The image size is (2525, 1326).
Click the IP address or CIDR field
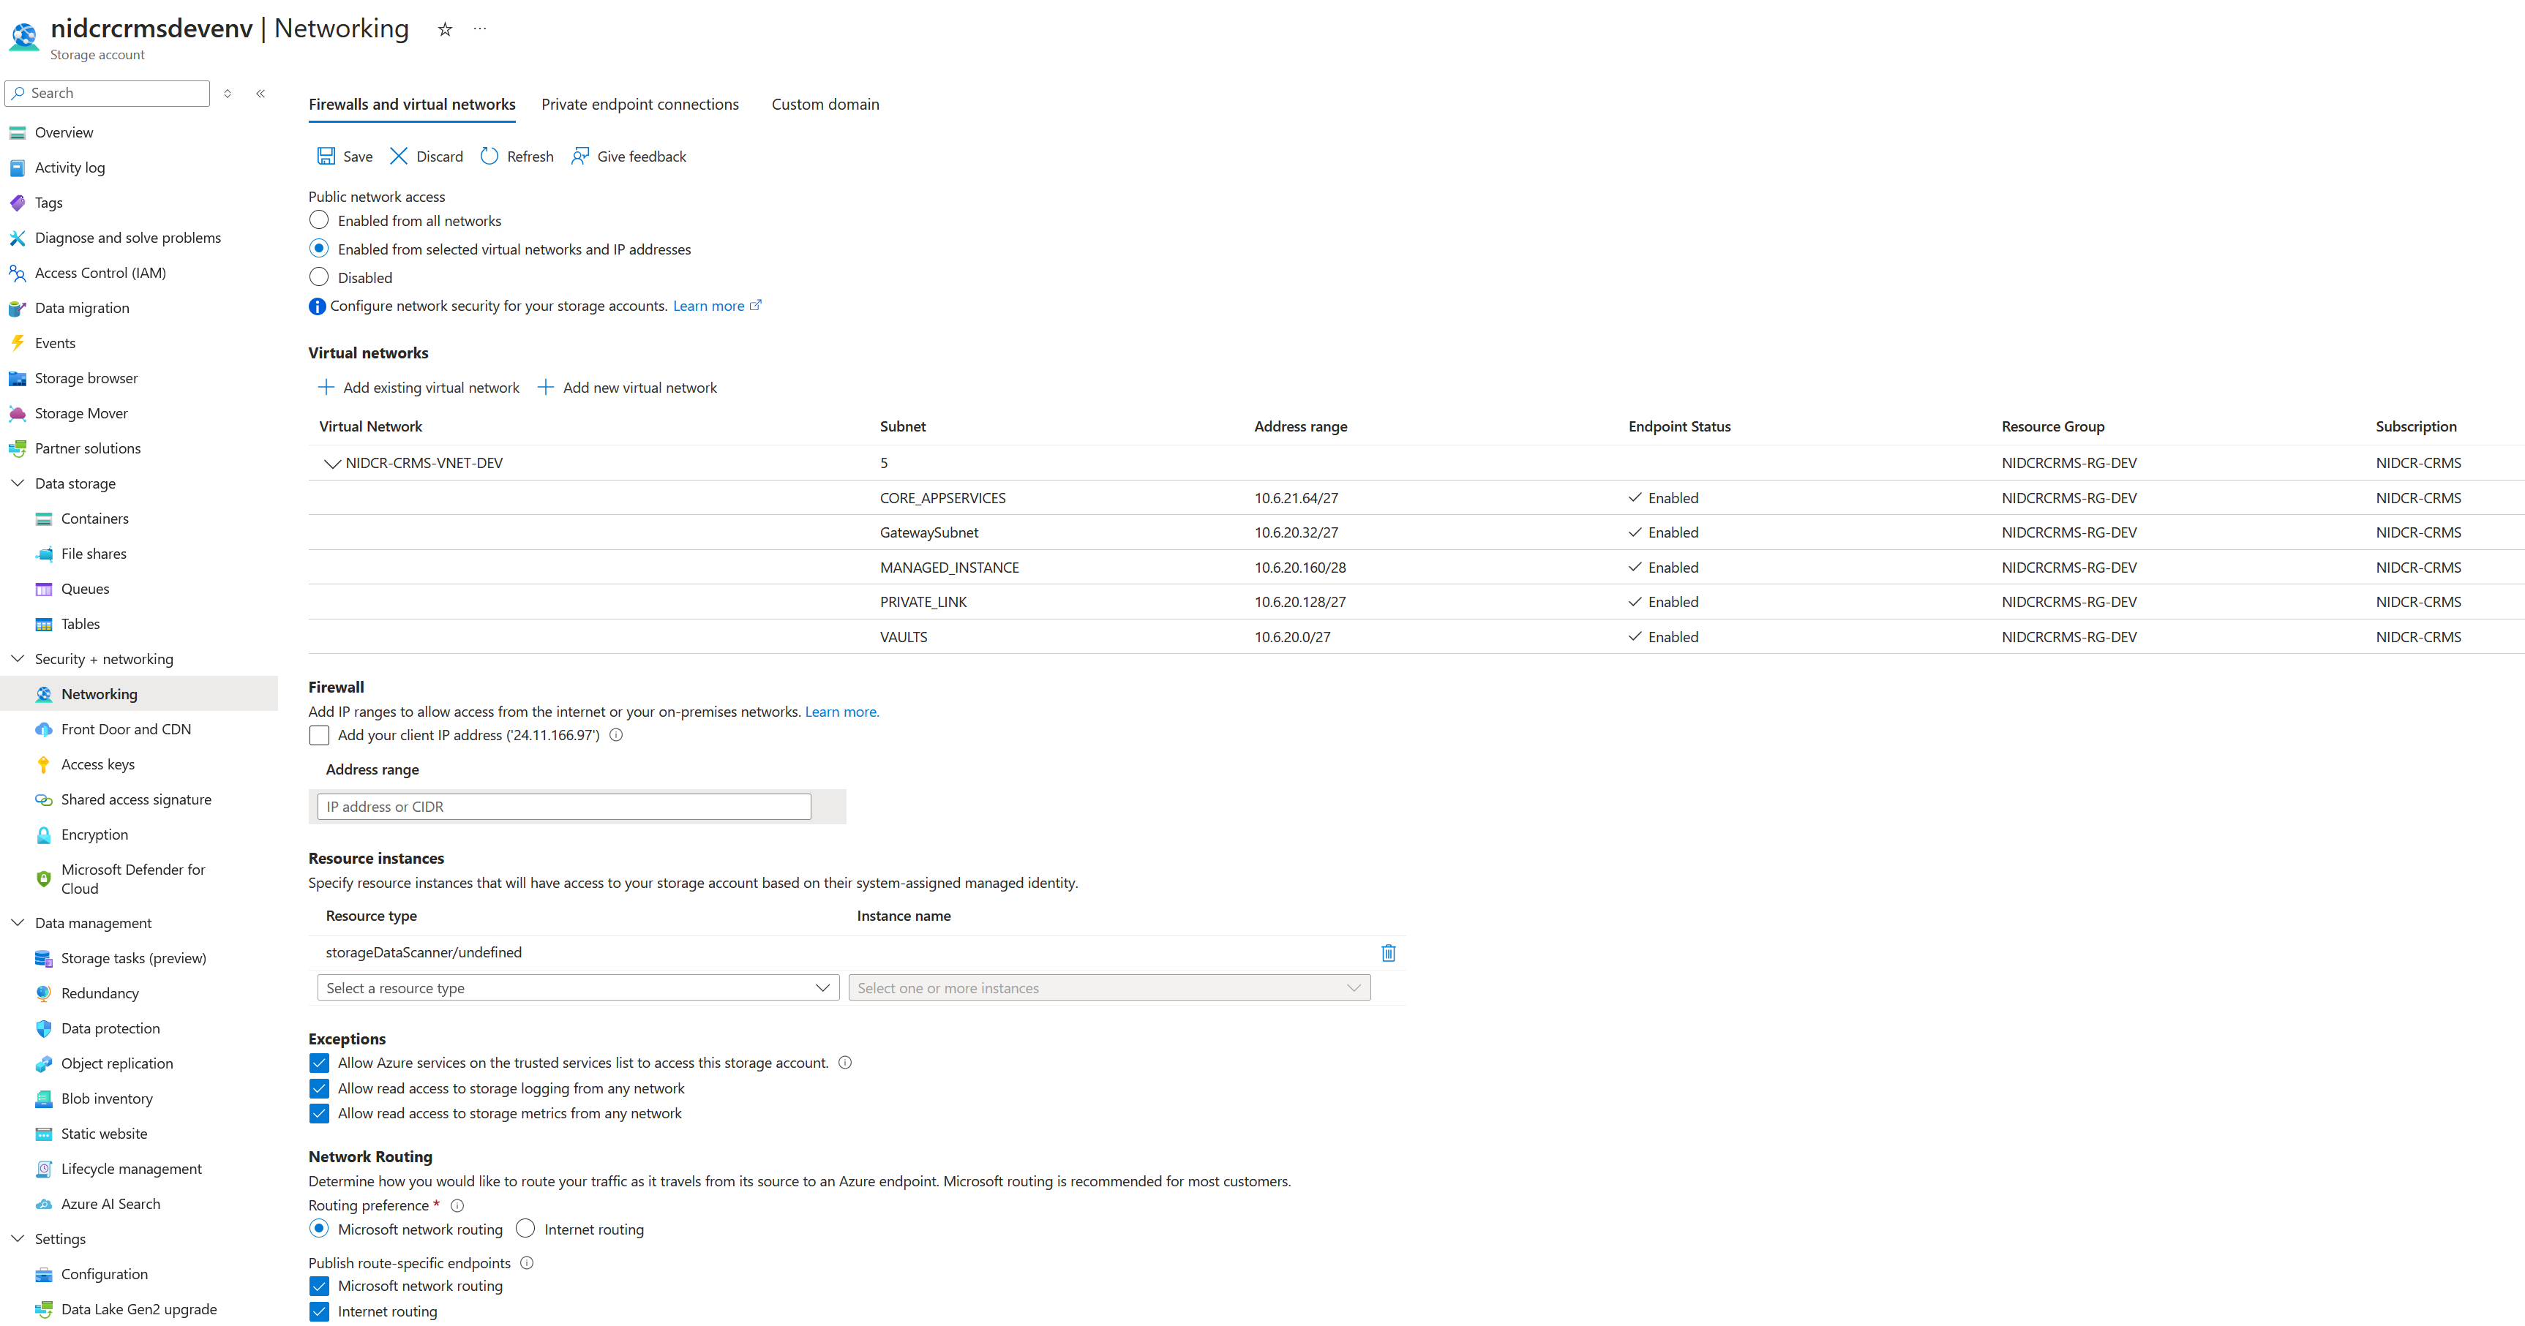point(565,807)
